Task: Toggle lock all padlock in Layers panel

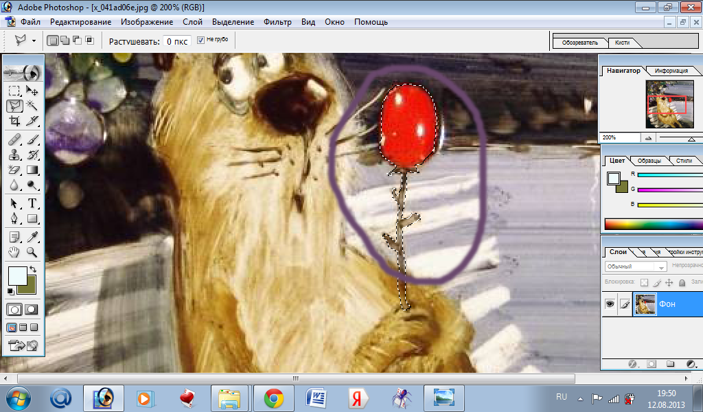Action: 682,282
